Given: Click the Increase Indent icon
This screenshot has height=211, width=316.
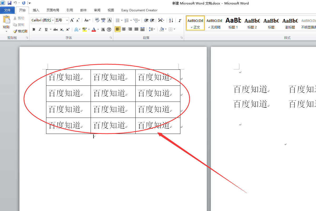Looking at the screenshot, I should (152, 20).
